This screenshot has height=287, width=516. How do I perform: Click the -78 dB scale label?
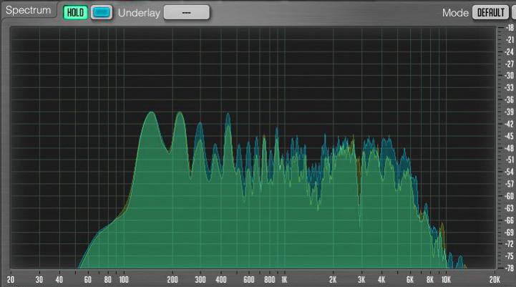coord(510,268)
